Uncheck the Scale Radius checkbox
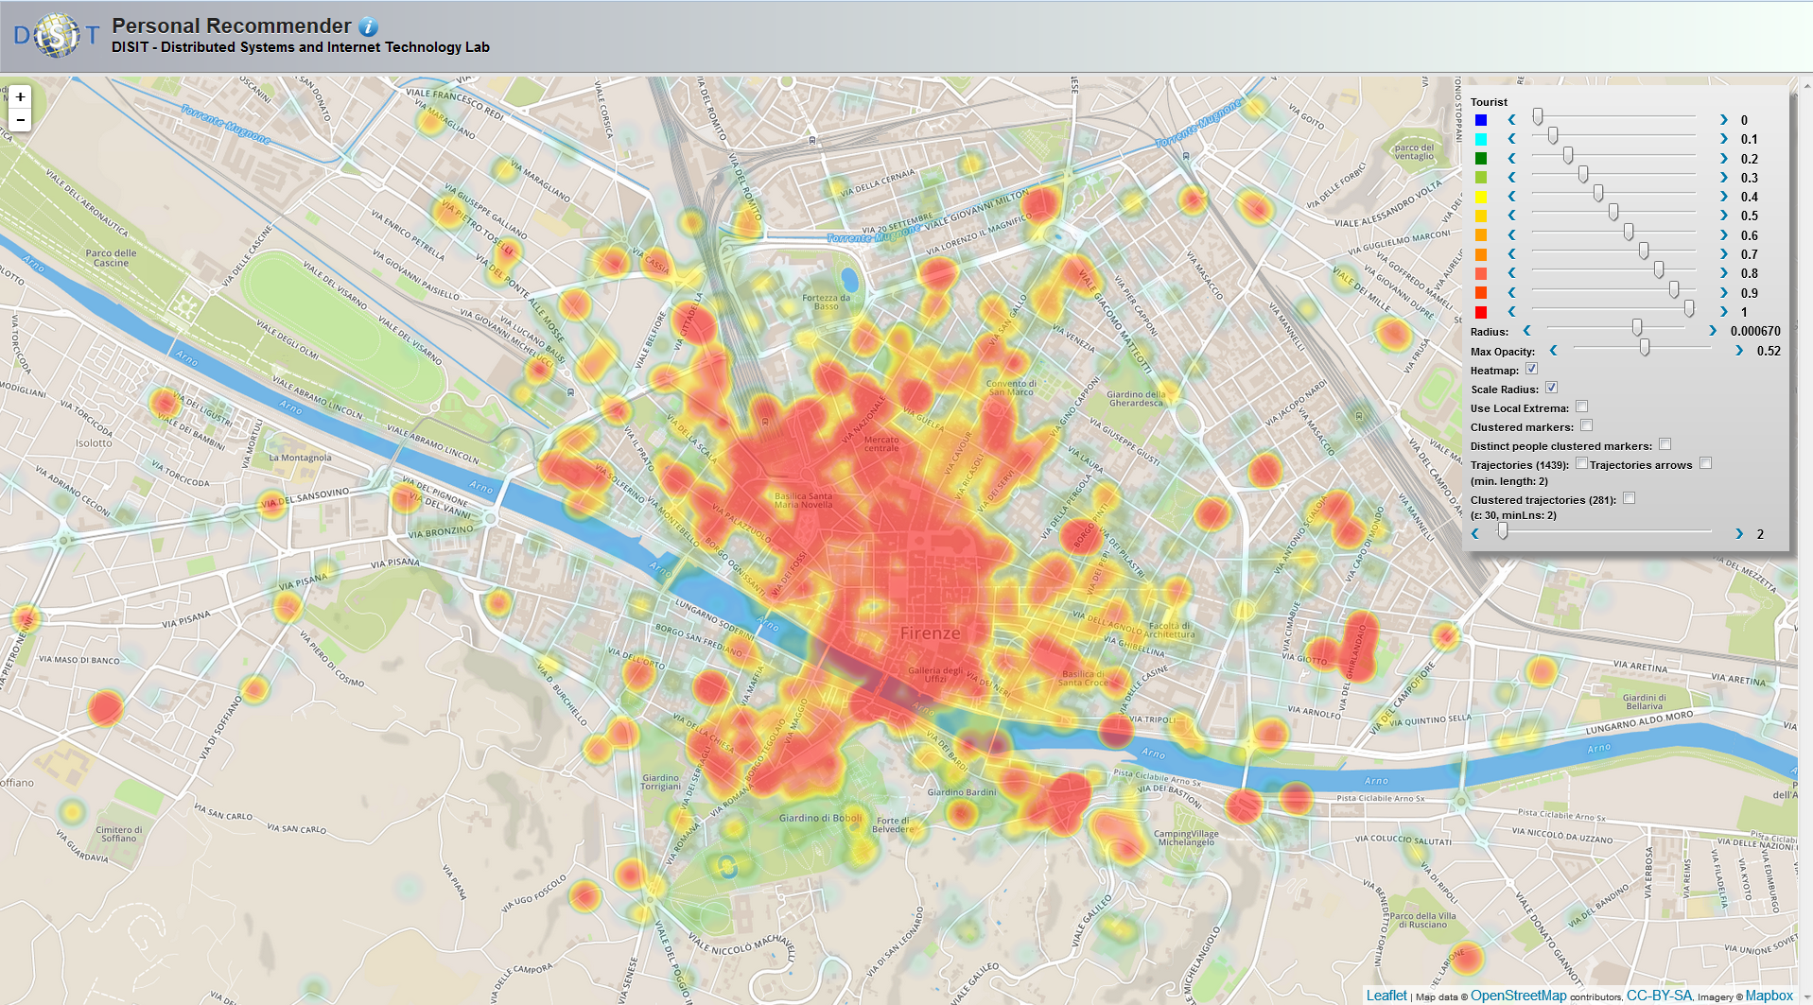This screenshot has height=1005, width=1813. tap(1551, 388)
